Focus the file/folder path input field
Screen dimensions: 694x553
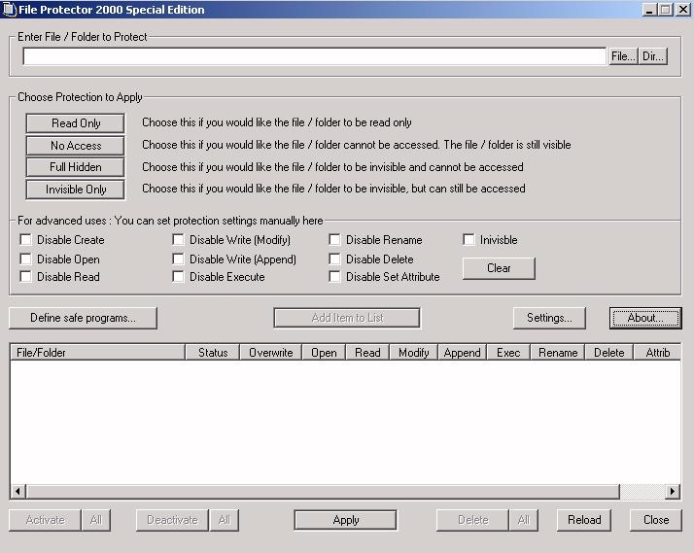pos(314,56)
